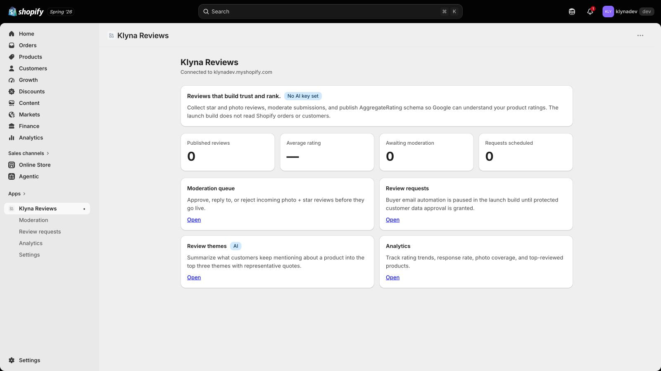Click 'Reviews that build trust and rank.' heading

234,96
